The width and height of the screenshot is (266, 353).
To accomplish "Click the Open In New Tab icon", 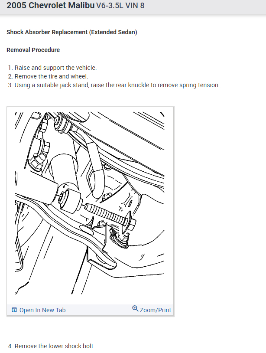I will 14,310.
